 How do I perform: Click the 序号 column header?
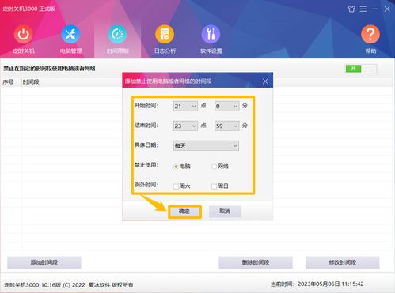click(x=8, y=82)
